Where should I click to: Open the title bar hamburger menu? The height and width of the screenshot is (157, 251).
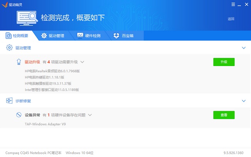point(233,4)
